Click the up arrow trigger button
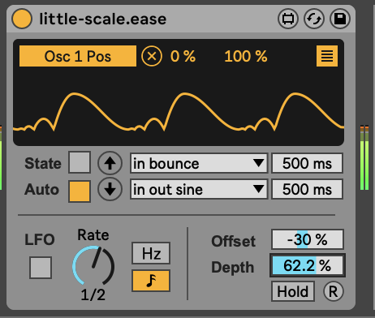Screen dimensions: 375x318 coord(110,163)
